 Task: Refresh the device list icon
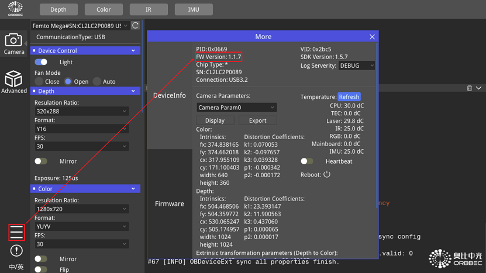pos(135,26)
